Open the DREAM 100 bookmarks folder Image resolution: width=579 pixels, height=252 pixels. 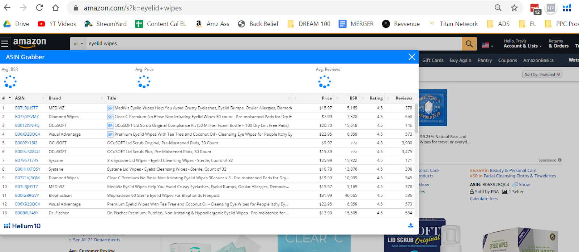tap(309, 24)
